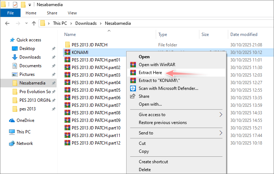Click the Microsoft Defender shield icon

tap(133, 88)
